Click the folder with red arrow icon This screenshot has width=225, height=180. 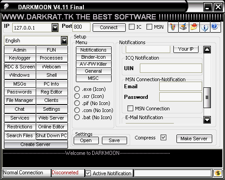194,27
